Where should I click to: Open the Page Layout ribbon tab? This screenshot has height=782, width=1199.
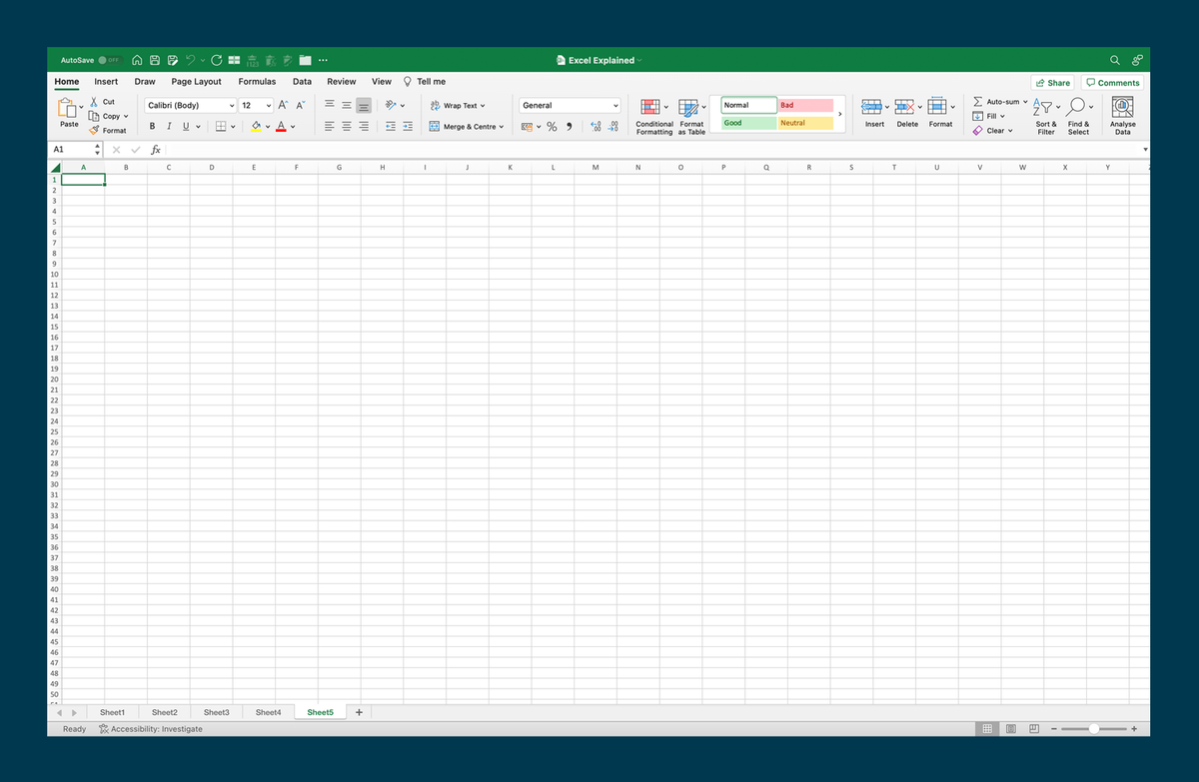pyautogui.click(x=196, y=82)
